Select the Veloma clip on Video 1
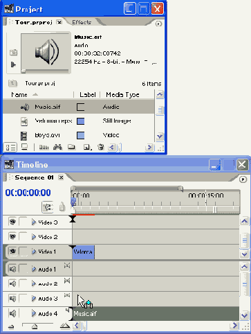The height and width of the screenshot is (334, 251). pos(84,252)
